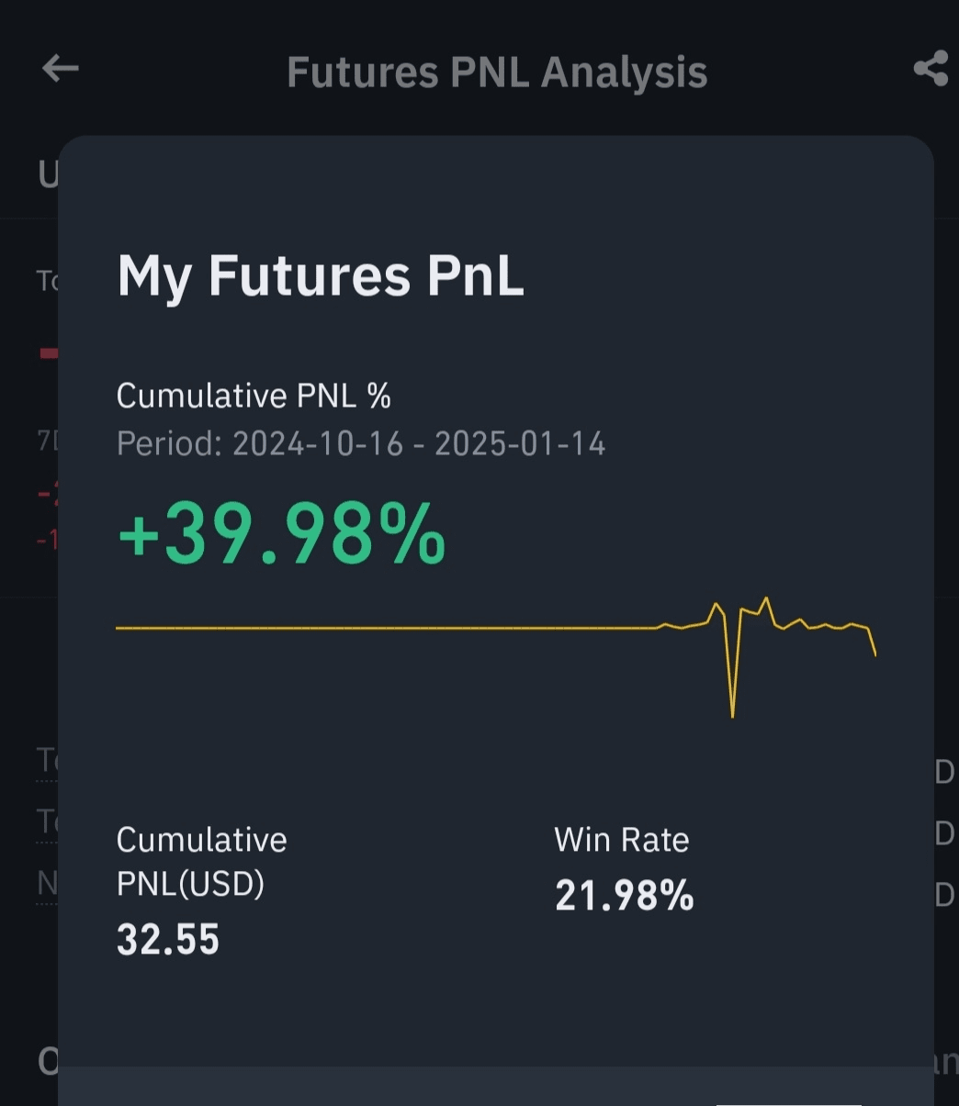Tap the red dash behind the card's left edge
Screen dimensions: 959x1106
[49, 352]
